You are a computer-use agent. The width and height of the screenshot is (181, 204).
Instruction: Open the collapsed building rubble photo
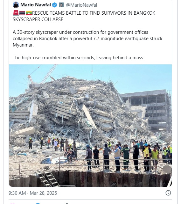click(x=90, y=126)
